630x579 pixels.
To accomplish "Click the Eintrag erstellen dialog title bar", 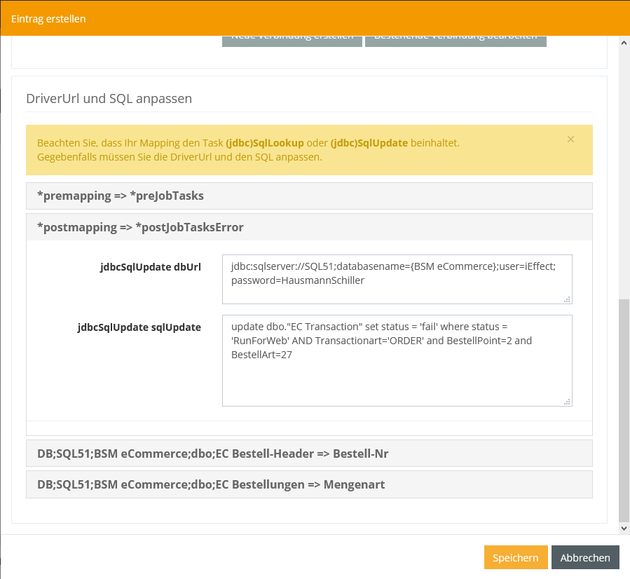I will 315,18.
